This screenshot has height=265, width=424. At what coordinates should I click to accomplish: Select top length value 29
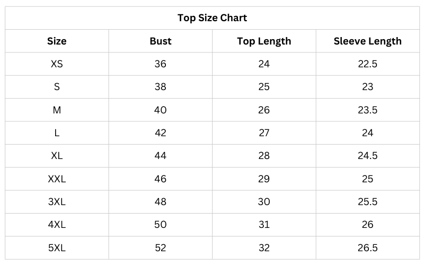point(264,179)
